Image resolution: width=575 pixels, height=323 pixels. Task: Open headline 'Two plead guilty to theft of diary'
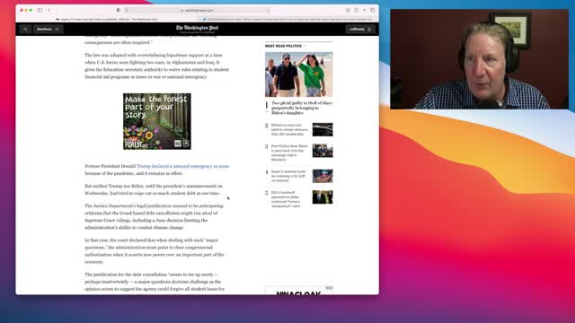302,108
